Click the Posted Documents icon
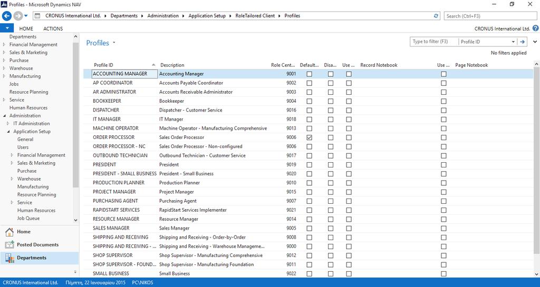The image size is (540, 287). click(9, 245)
